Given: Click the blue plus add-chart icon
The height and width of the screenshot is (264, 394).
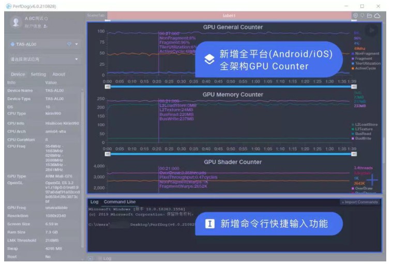Looking at the screenshot, I should click(372, 180).
